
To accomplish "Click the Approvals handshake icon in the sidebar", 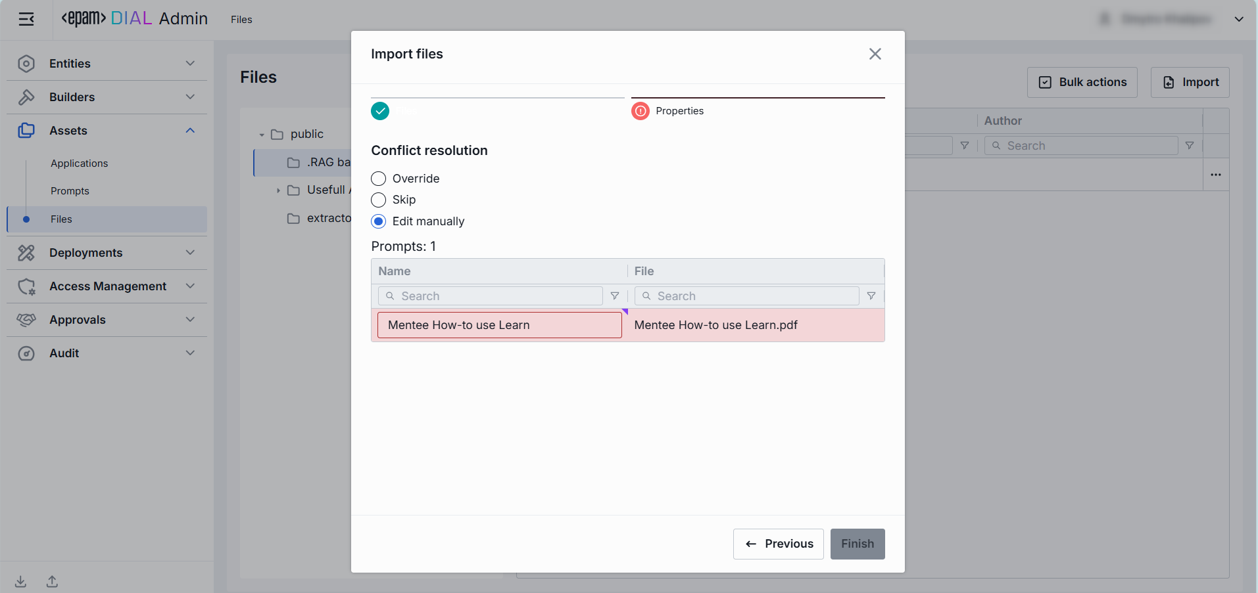I will (x=26, y=320).
